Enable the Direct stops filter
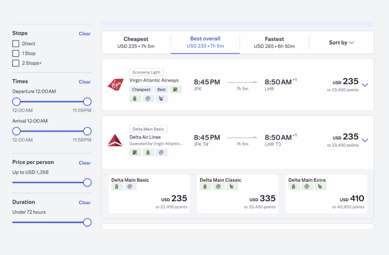 [x=16, y=43]
